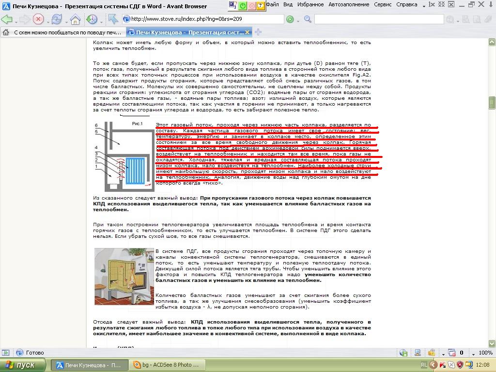Open the History clock icon

point(92,19)
